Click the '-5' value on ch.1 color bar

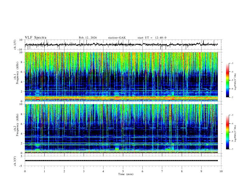[232, 80]
